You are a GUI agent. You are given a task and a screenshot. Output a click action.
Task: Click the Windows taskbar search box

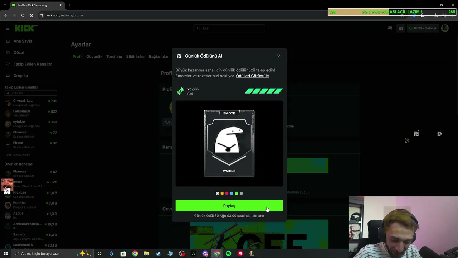[x=53, y=254]
